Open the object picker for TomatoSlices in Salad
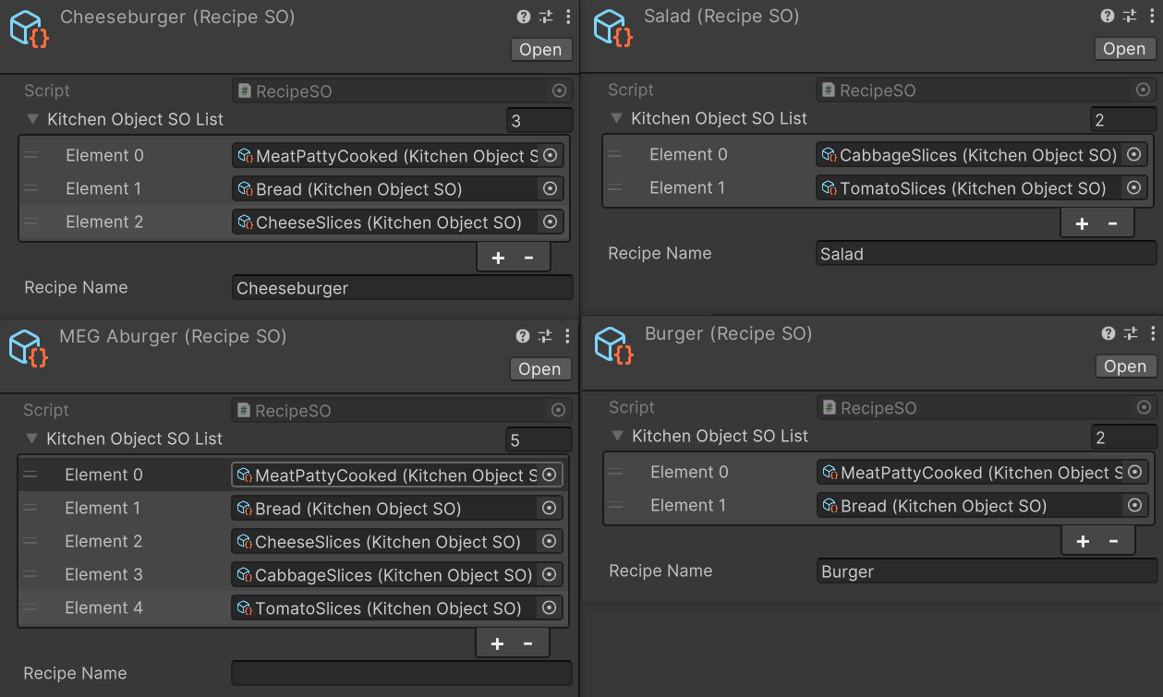 tap(1133, 187)
